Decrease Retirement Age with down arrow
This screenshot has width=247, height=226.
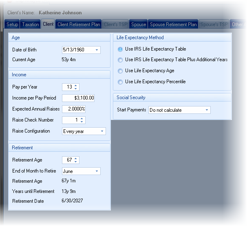click(x=76, y=162)
